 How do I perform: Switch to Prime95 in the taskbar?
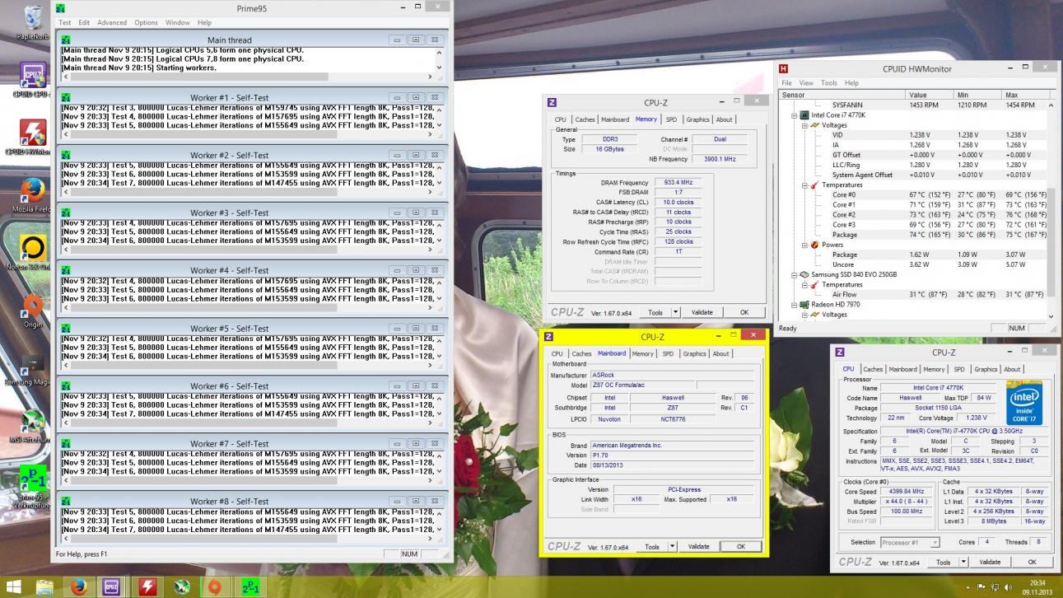pyautogui.click(x=251, y=587)
